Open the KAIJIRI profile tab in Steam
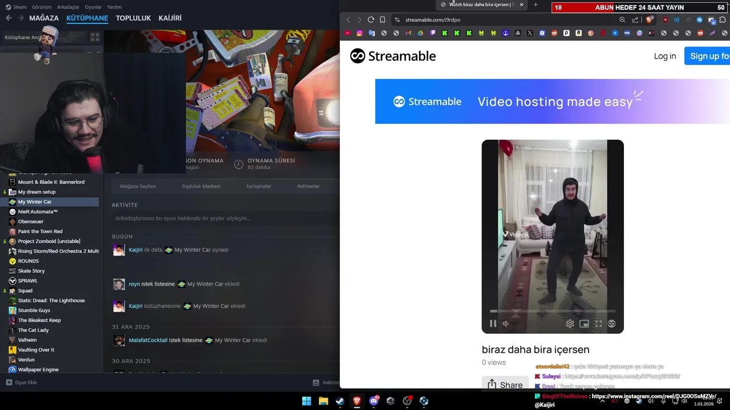730x410 pixels. [170, 18]
